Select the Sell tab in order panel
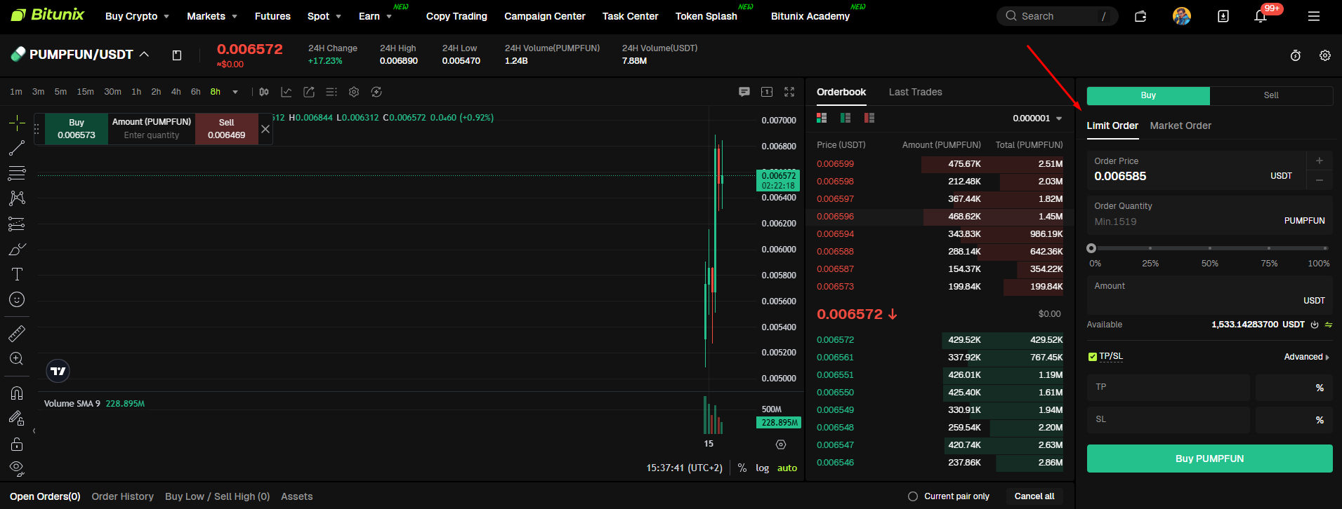 tap(1271, 95)
